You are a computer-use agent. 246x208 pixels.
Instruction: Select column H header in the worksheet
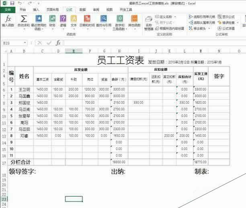point(119,51)
